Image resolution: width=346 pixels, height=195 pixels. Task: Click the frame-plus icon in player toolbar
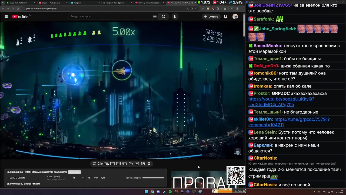(137, 164)
